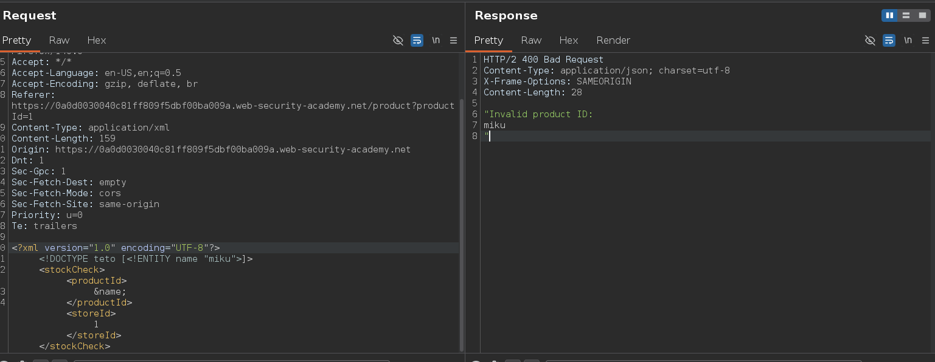The width and height of the screenshot is (935, 362).
Task: Show newline characters (\n) in Response pane
Action: 908,40
